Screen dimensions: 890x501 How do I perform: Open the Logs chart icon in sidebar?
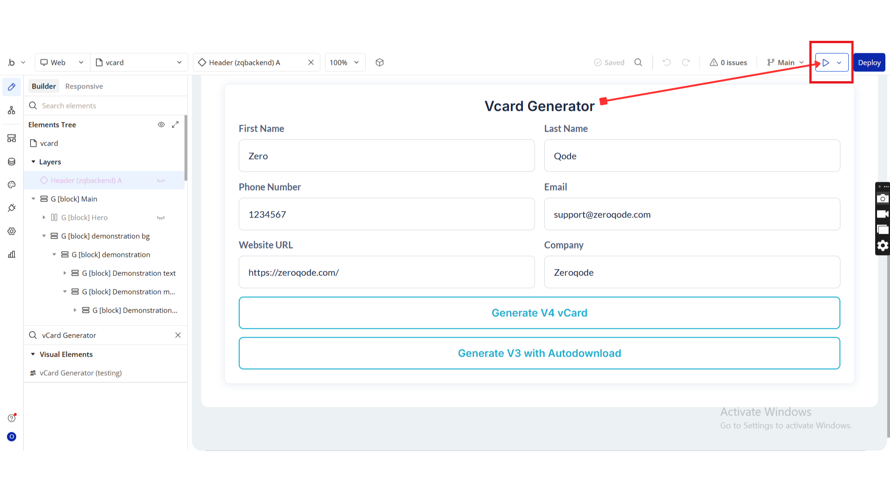pyautogui.click(x=12, y=254)
